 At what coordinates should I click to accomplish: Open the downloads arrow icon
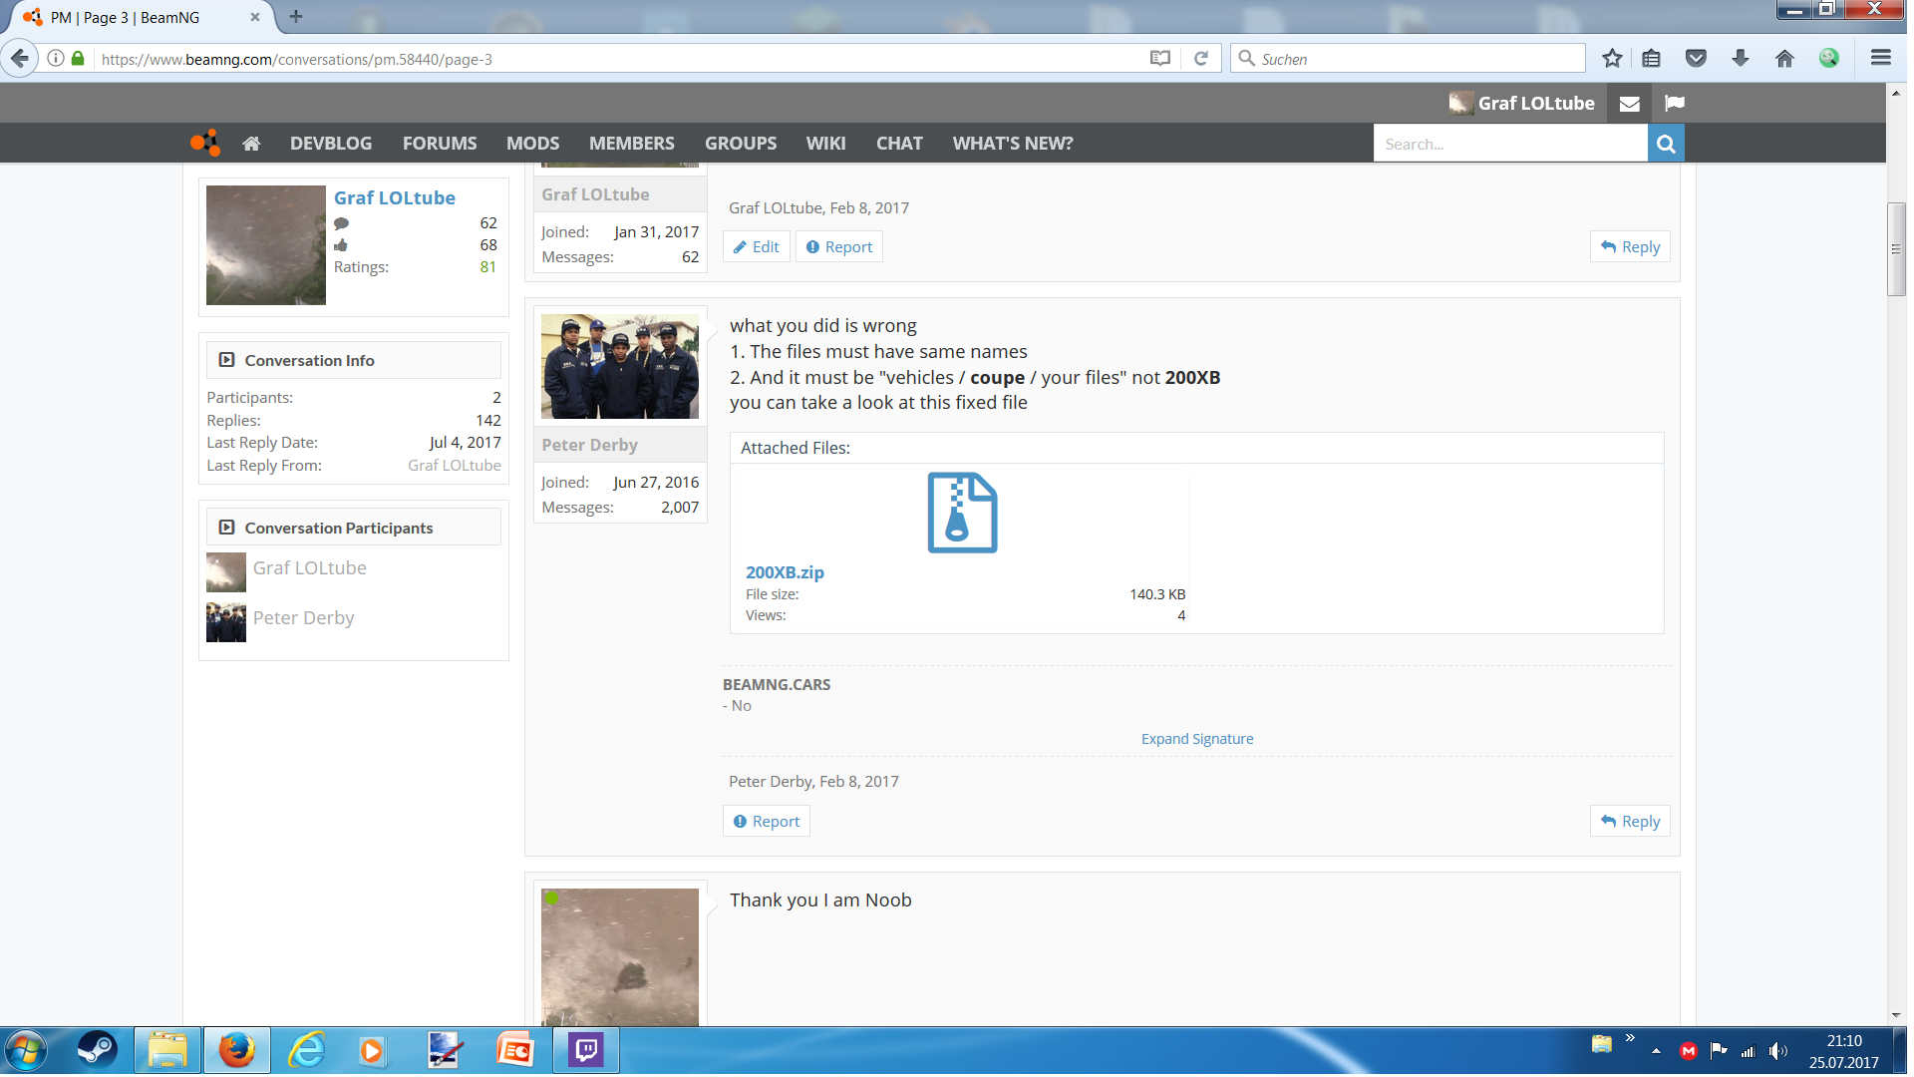(x=1741, y=59)
